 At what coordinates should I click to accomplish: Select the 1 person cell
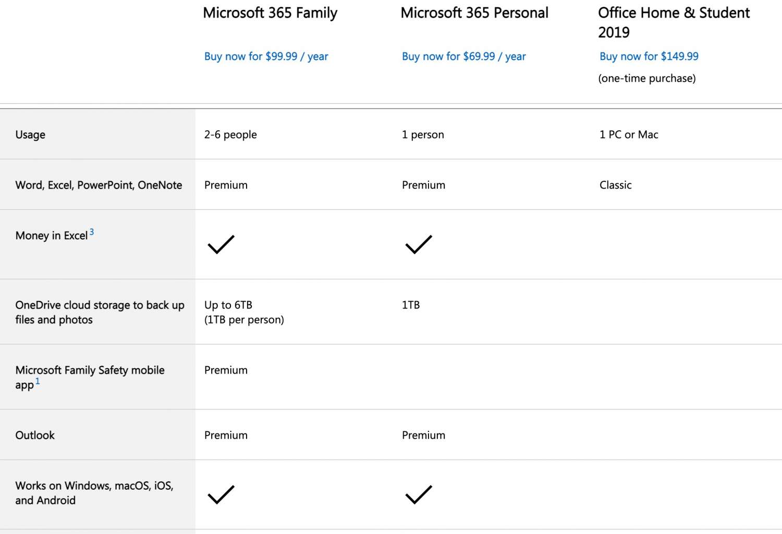pyautogui.click(x=423, y=134)
